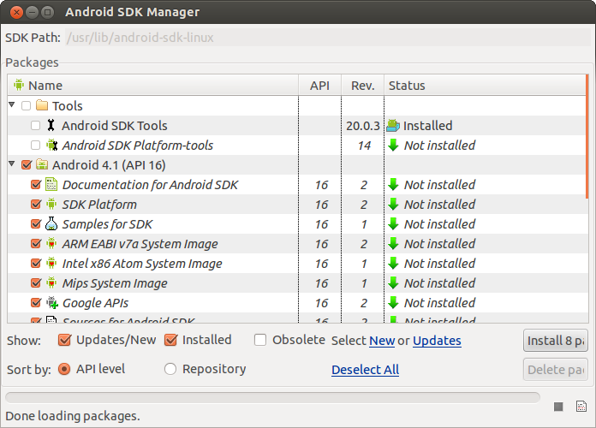Click the green arrow on Google APIs row
This screenshot has width=596, height=428.
[x=393, y=302]
